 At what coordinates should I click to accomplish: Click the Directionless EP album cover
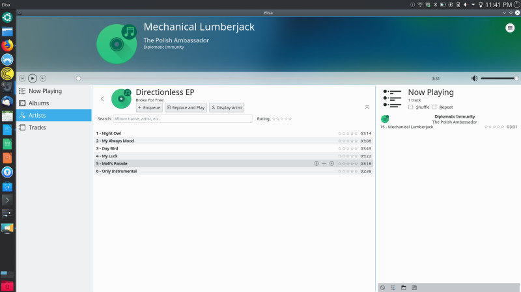[x=121, y=99]
